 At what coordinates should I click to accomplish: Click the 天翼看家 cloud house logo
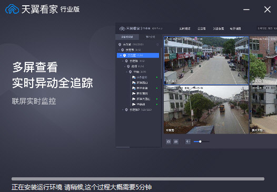click(12, 9)
